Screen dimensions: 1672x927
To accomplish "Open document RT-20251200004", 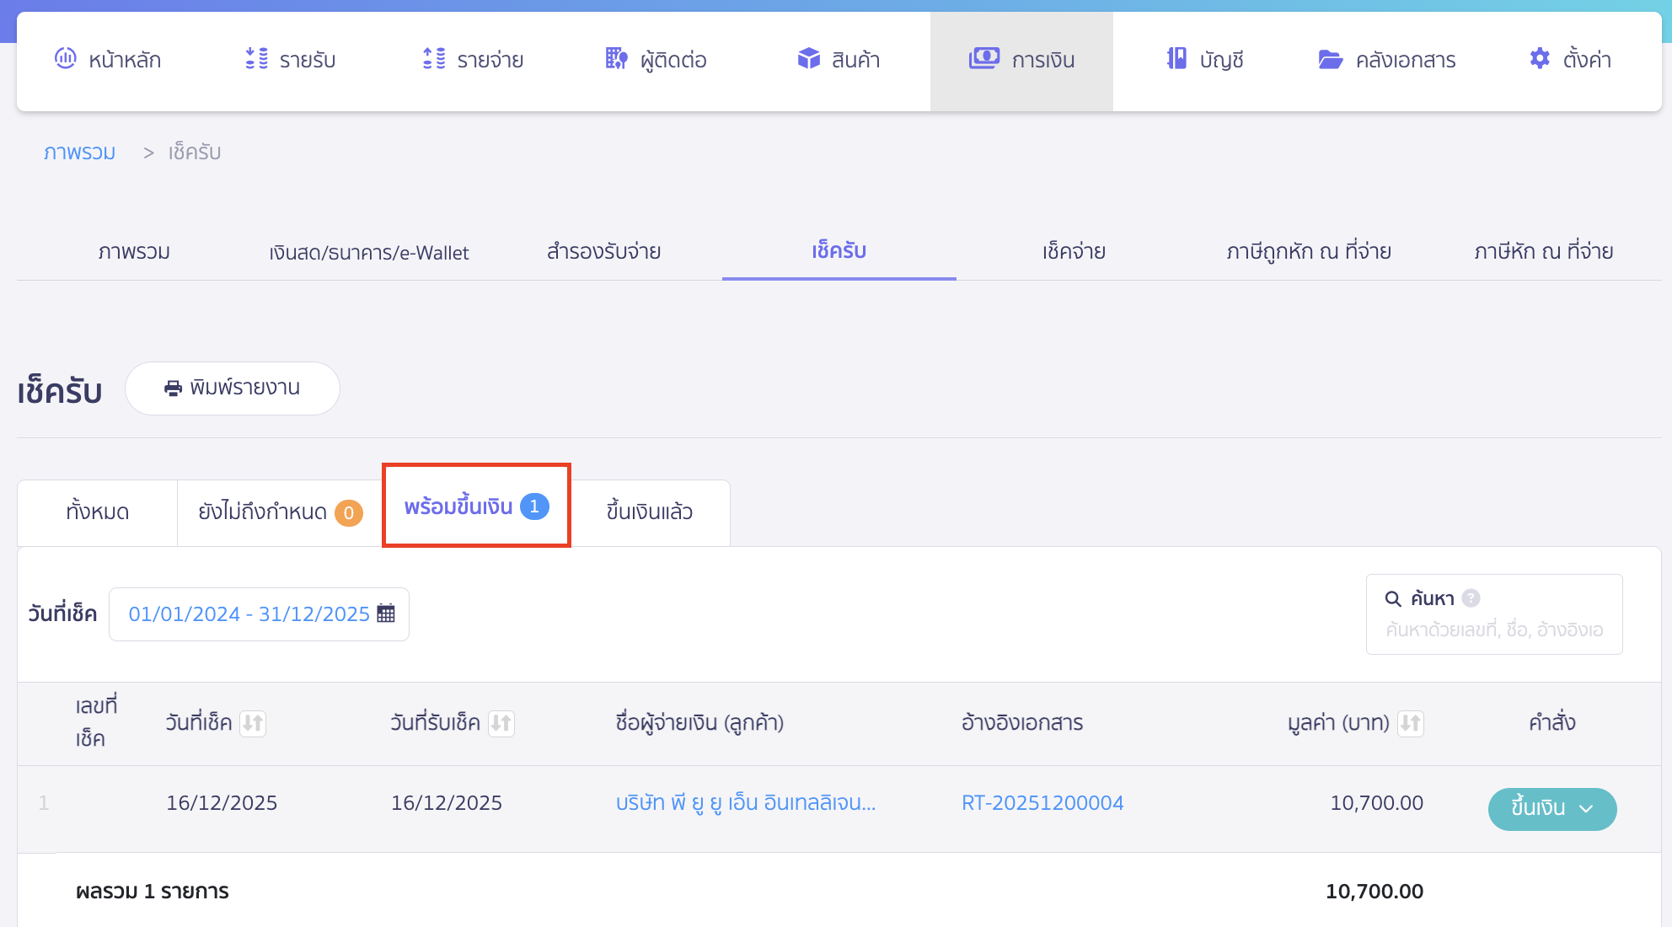I will [1042, 802].
